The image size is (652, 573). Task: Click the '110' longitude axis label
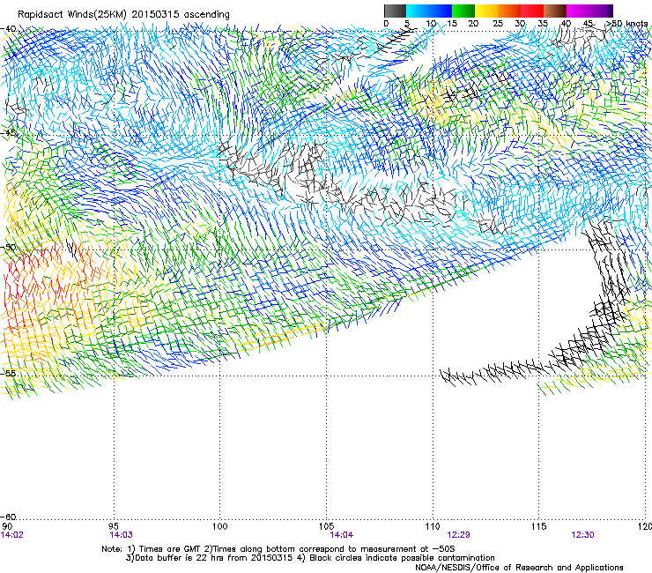(433, 526)
